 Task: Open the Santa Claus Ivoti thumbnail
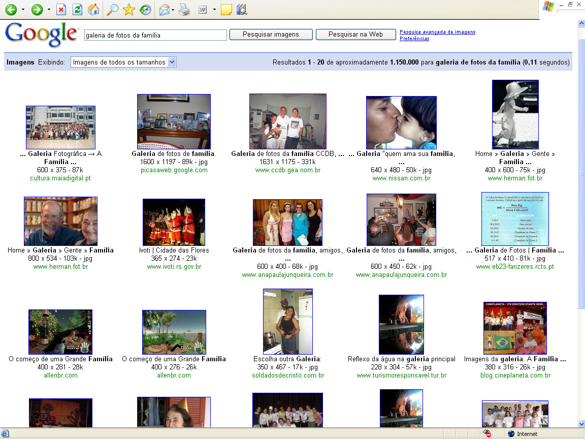174,222
